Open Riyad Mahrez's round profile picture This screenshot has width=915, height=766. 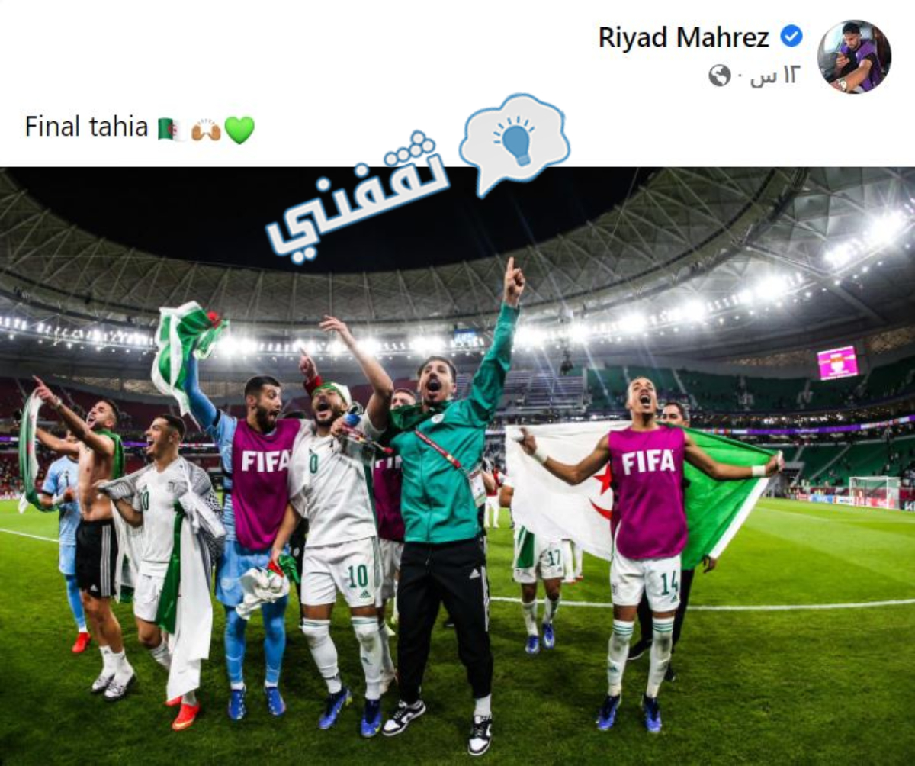coord(854,56)
